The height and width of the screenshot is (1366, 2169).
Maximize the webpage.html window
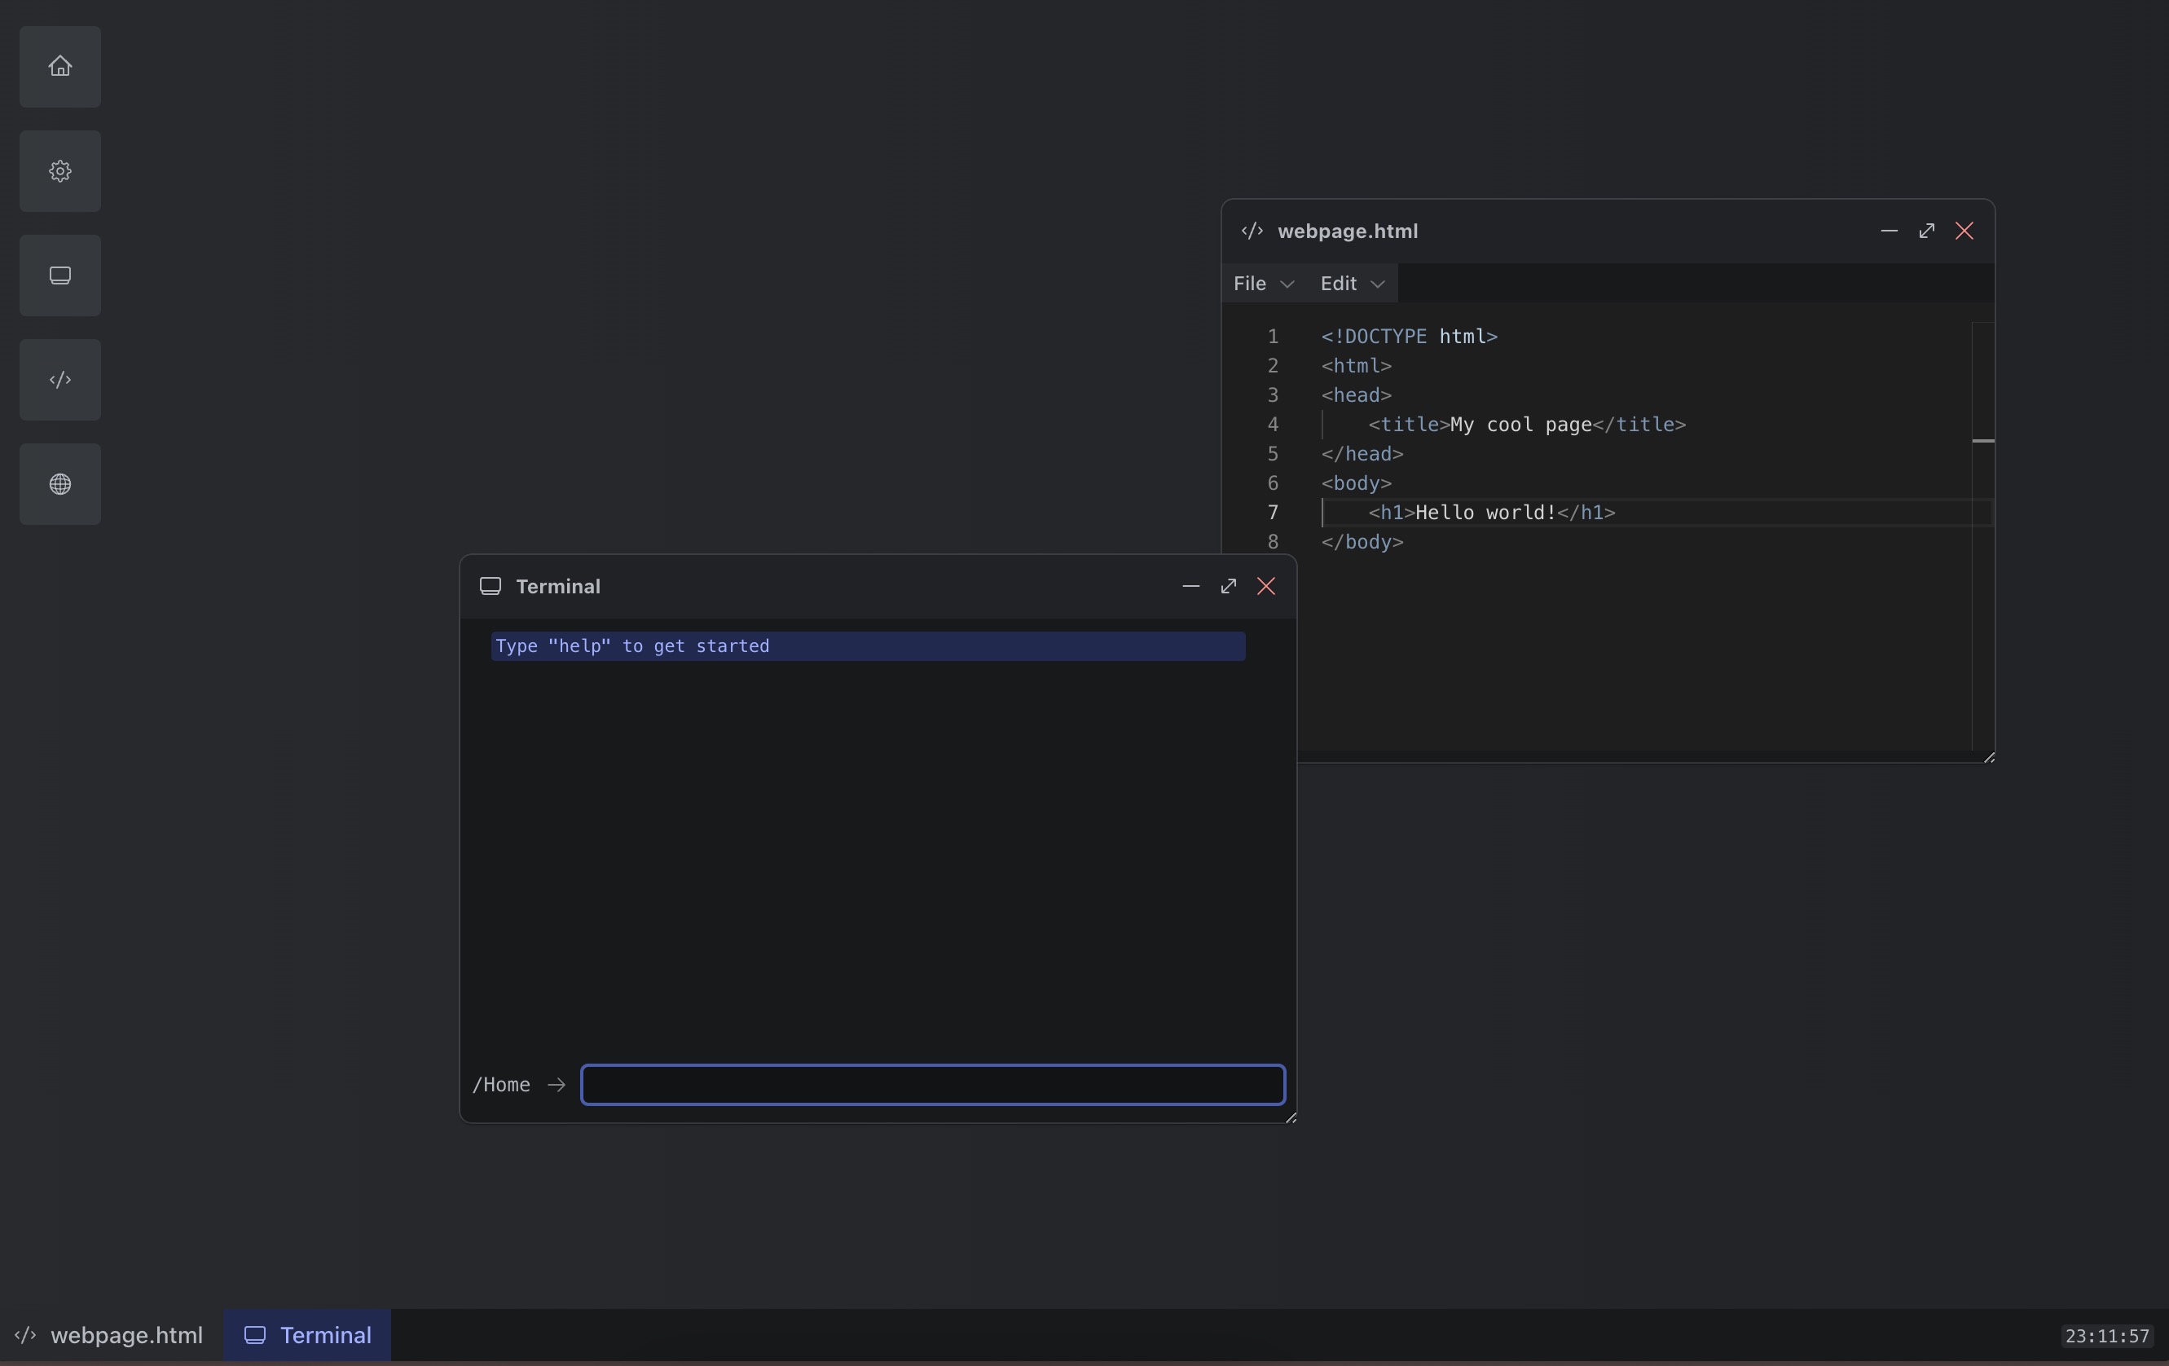click(x=1927, y=231)
